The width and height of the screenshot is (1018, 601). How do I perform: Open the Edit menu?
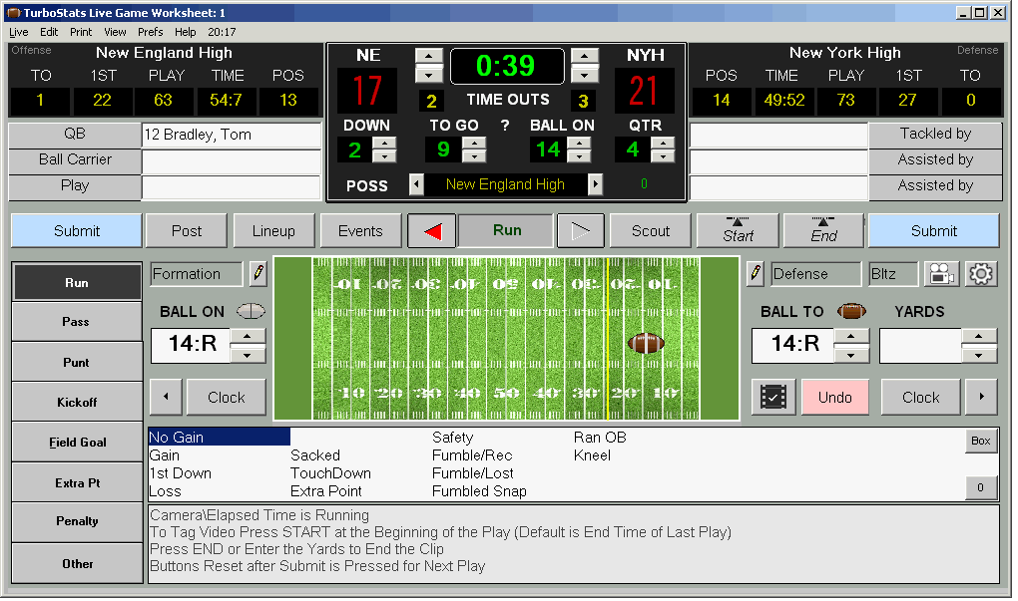[49, 32]
